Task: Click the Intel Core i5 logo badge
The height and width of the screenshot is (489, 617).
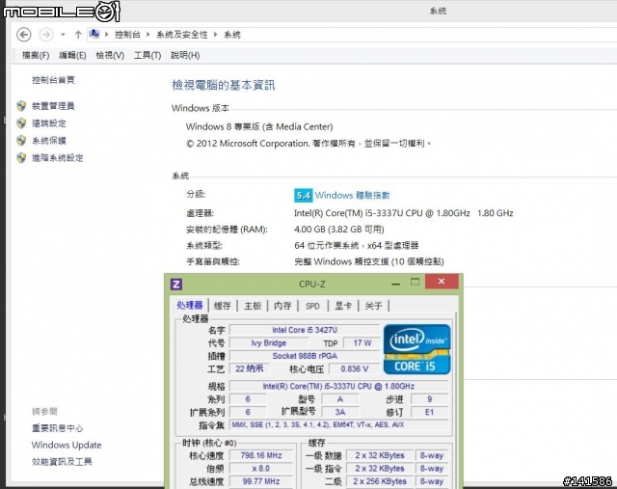Action: point(416,349)
